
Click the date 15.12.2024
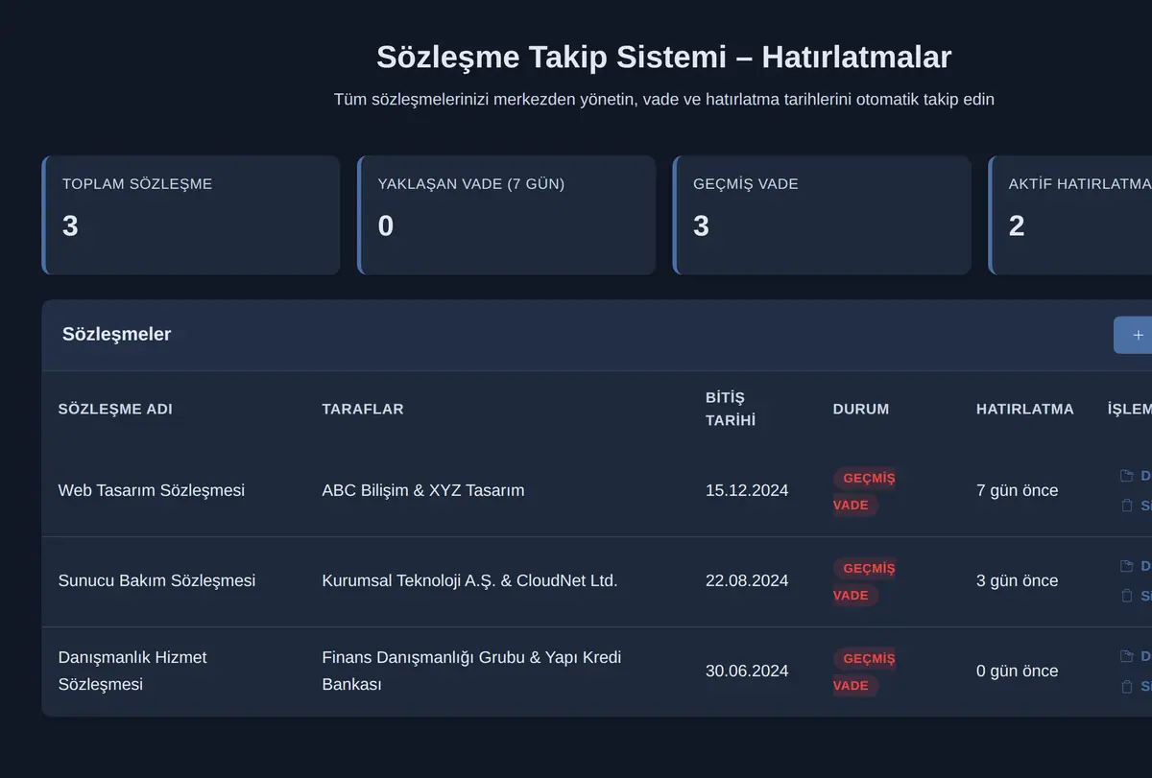pyautogui.click(x=747, y=490)
